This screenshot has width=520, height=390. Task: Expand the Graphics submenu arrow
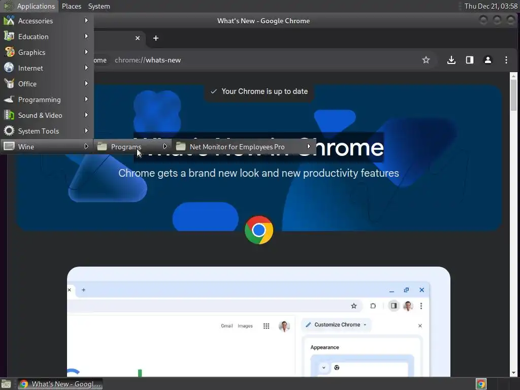tap(86, 52)
